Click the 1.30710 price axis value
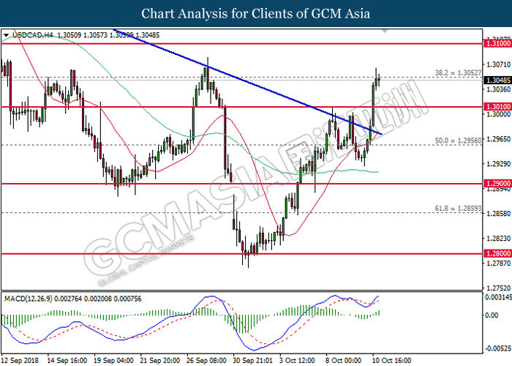 [x=498, y=64]
